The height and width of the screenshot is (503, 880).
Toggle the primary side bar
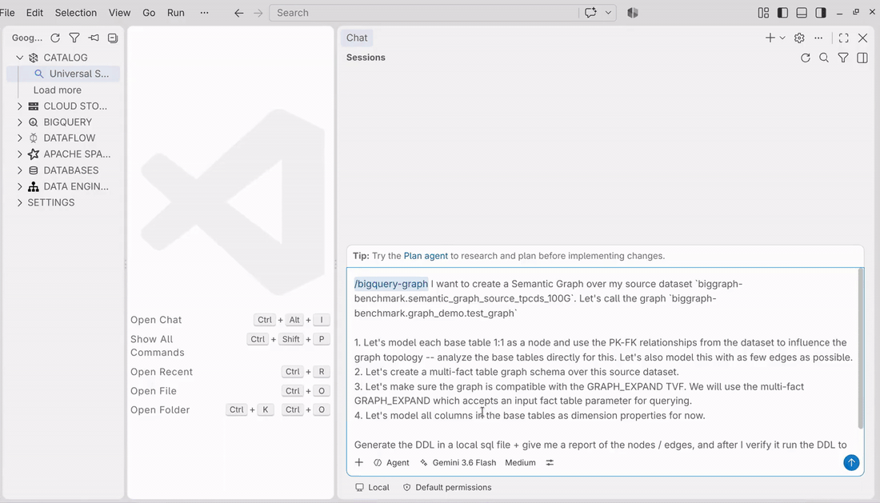[782, 12]
